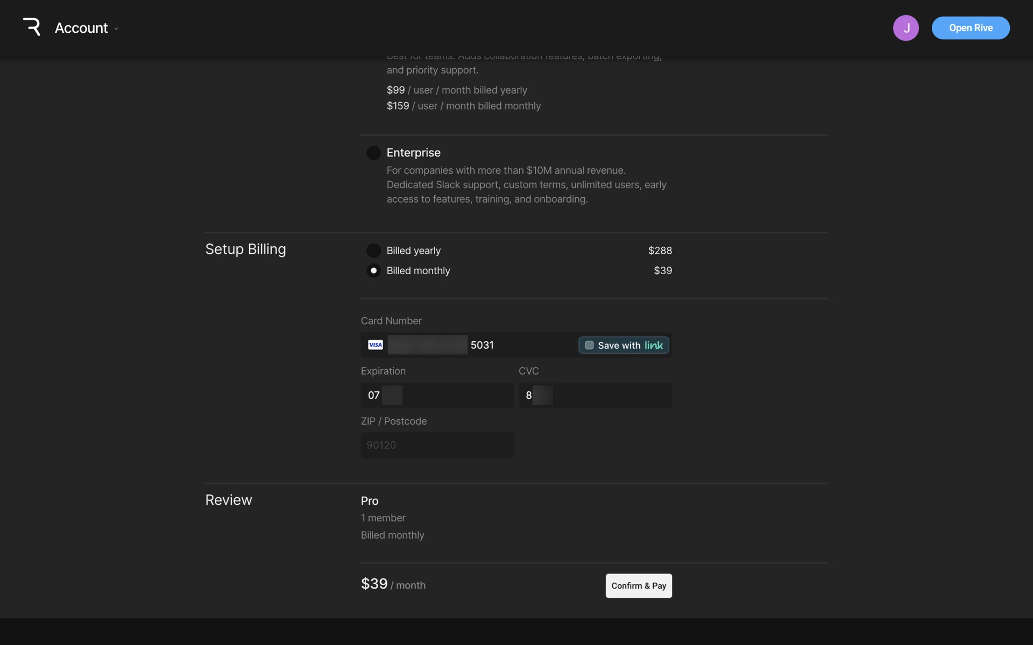Click the Open Rive button
1033x645 pixels.
[x=970, y=28]
